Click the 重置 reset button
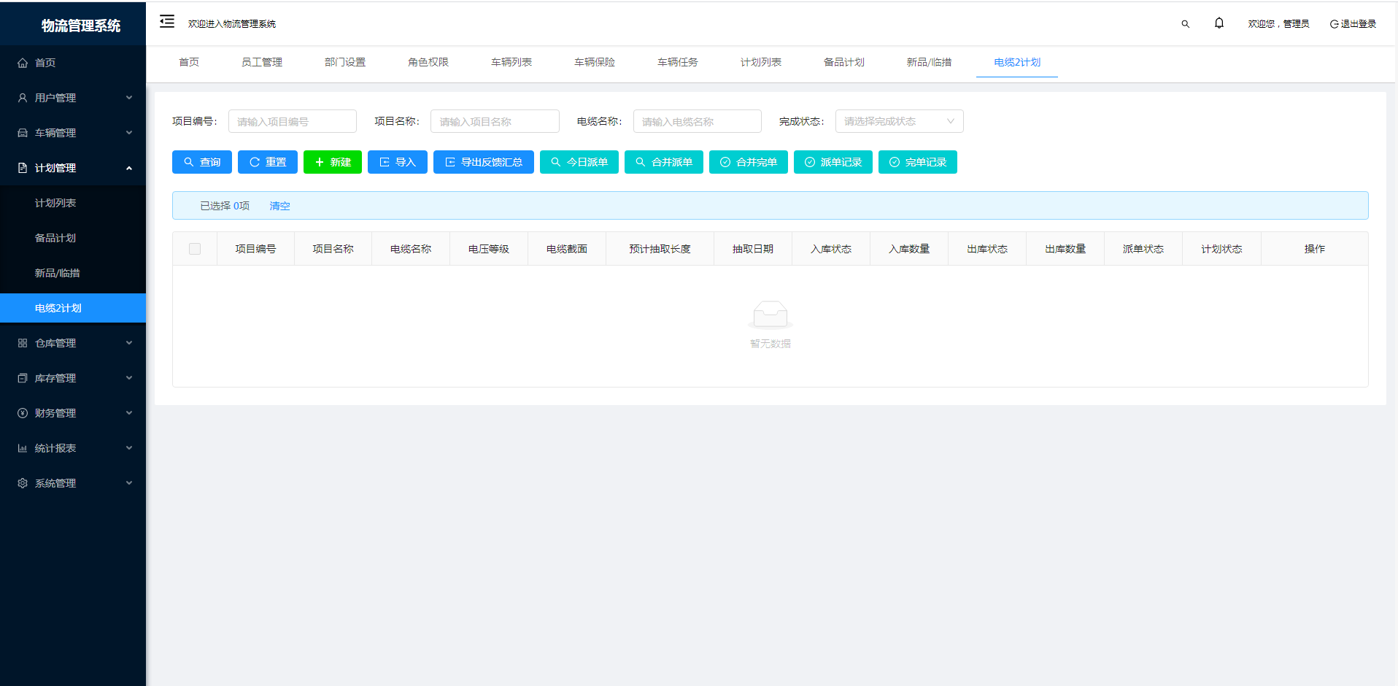 pos(268,162)
